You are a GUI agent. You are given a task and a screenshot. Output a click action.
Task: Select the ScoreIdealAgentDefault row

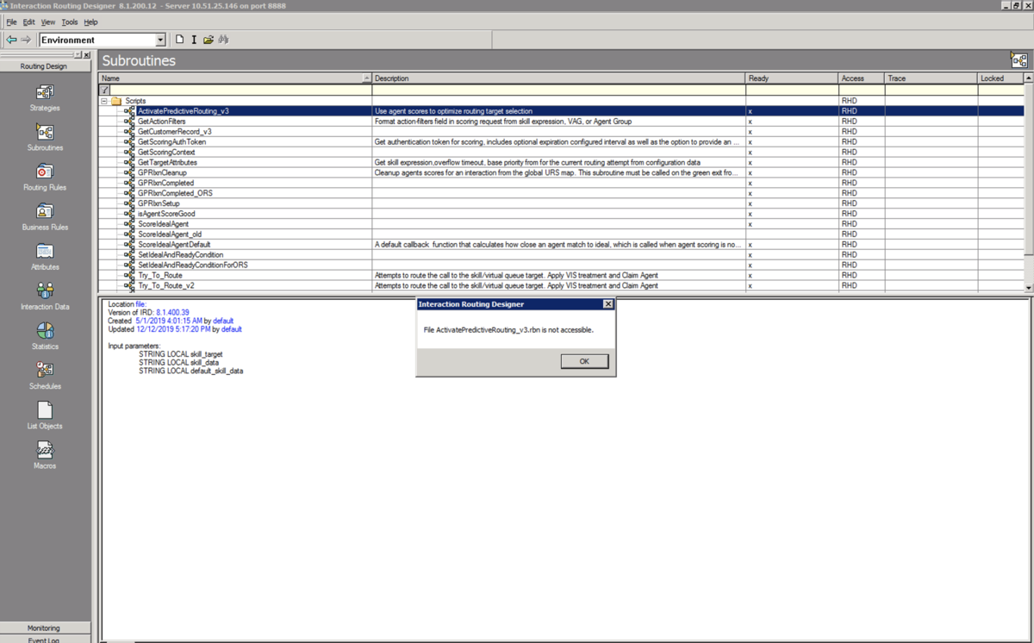coord(561,245)
